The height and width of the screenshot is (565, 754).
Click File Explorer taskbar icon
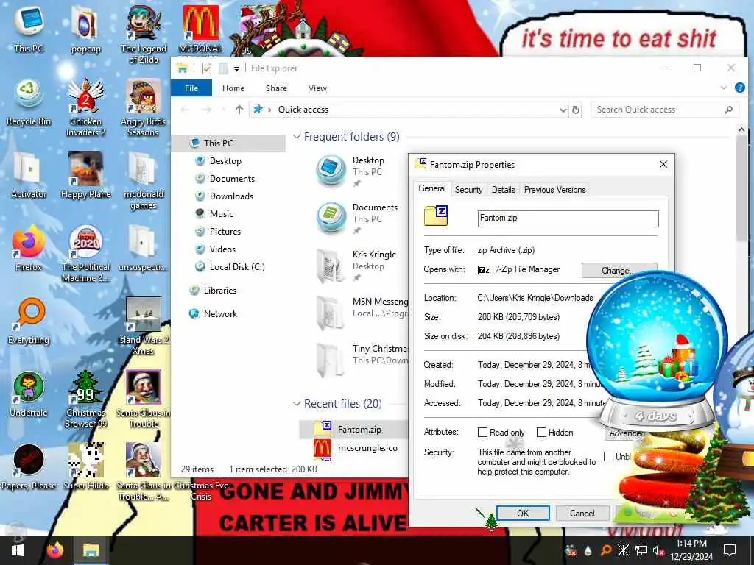(x=91, y=550)
